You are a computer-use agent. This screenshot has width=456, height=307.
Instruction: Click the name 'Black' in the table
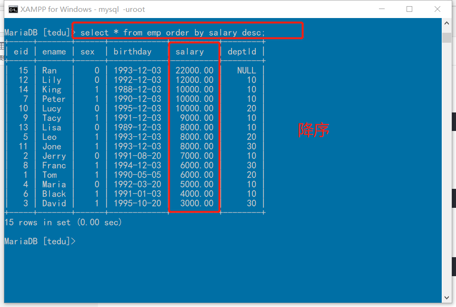click(54, 194)
